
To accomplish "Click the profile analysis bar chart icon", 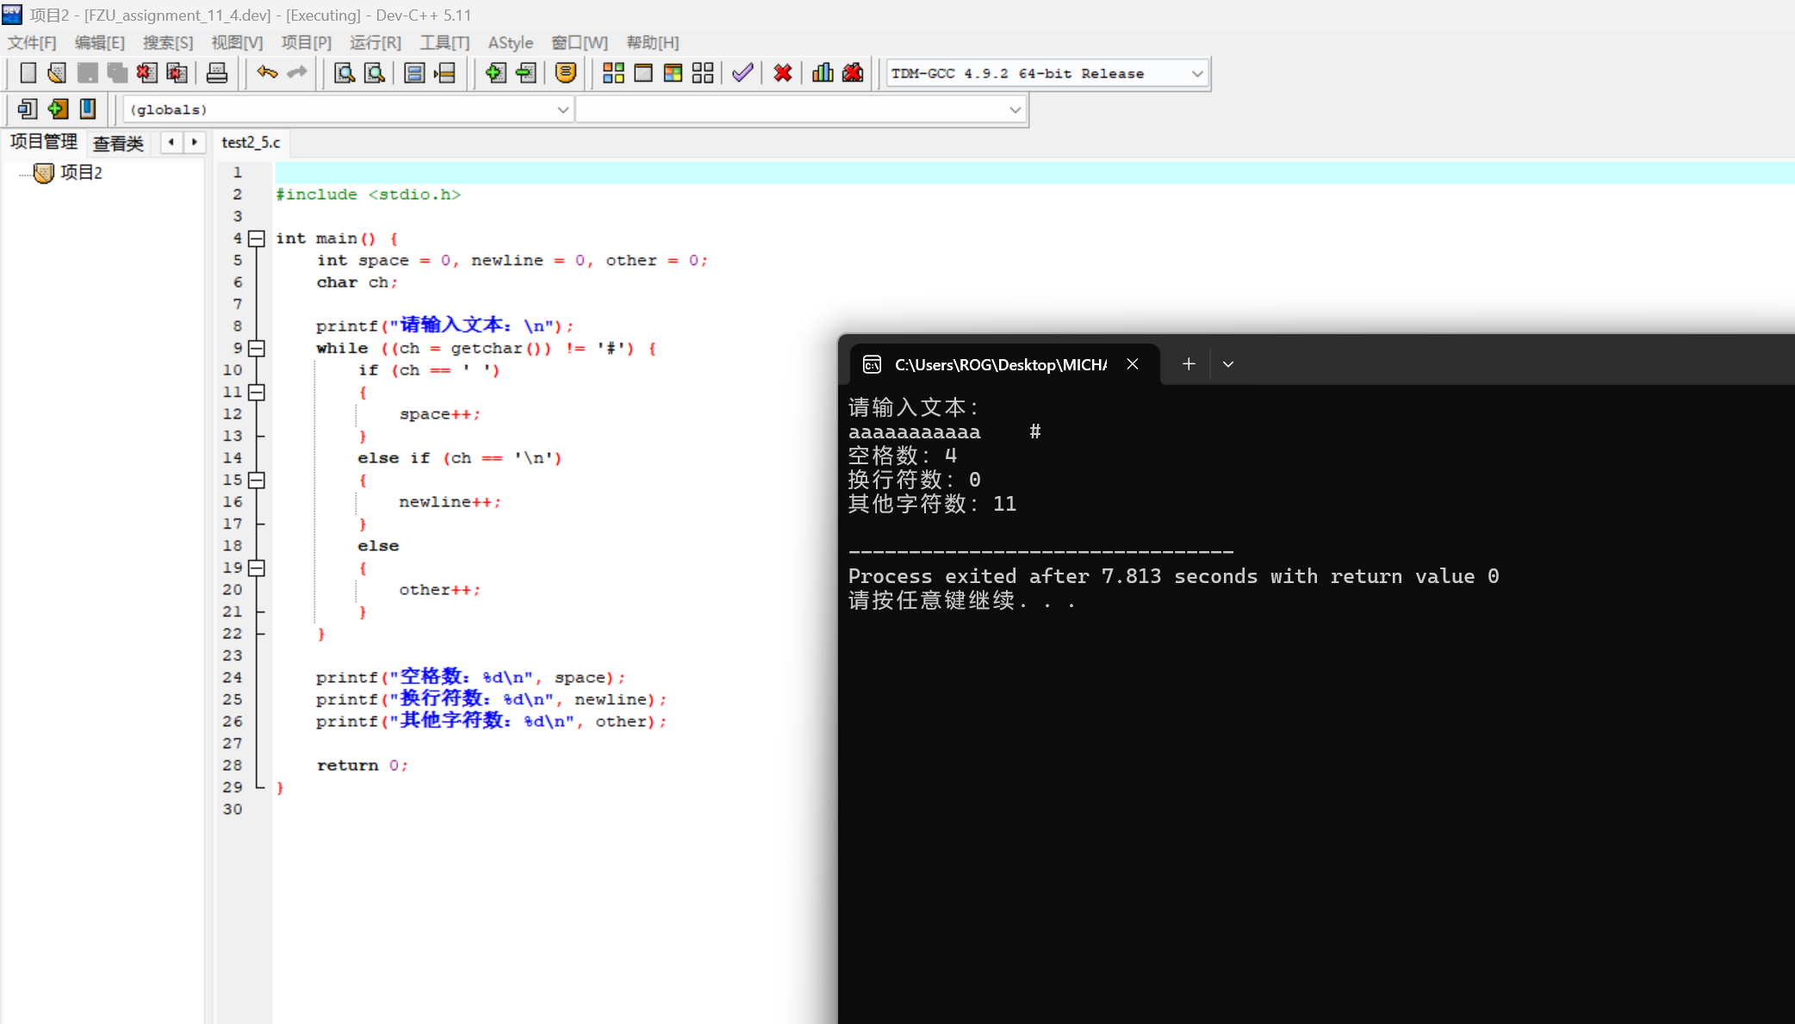I will tap(823, 73).
